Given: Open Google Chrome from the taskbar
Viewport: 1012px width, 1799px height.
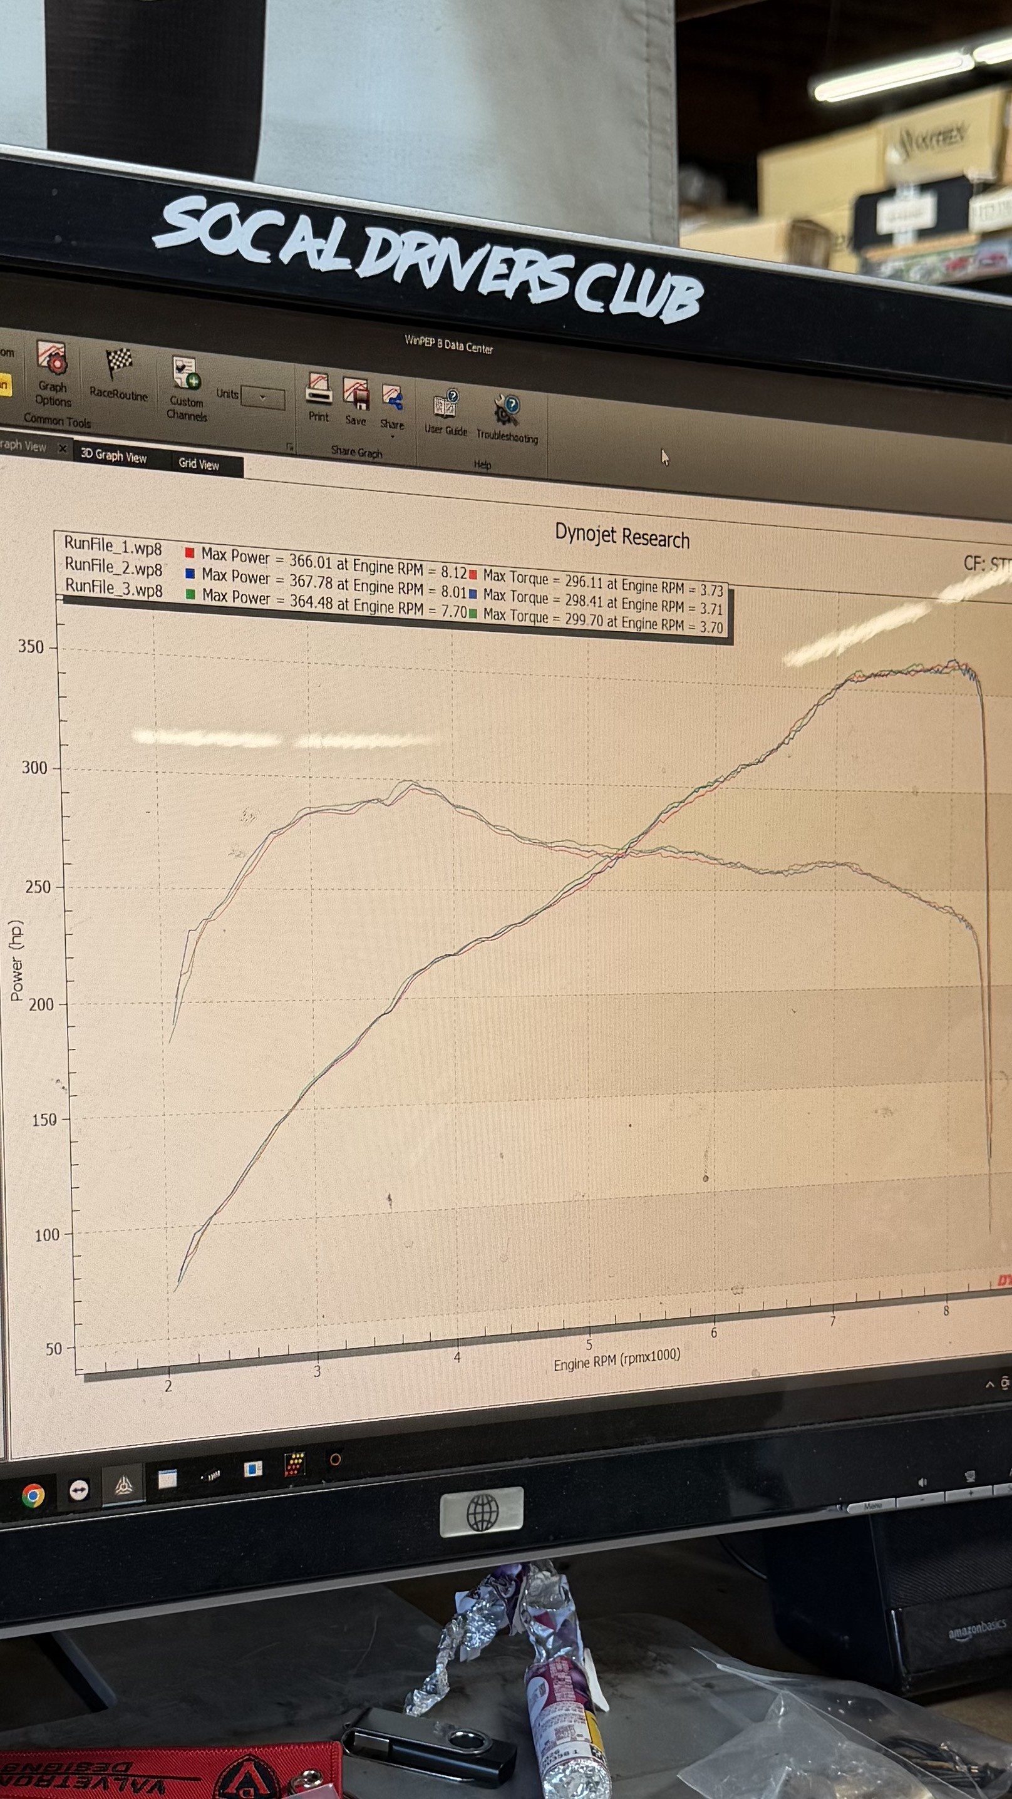Looking at the screenshot, I should [33, 1495].
